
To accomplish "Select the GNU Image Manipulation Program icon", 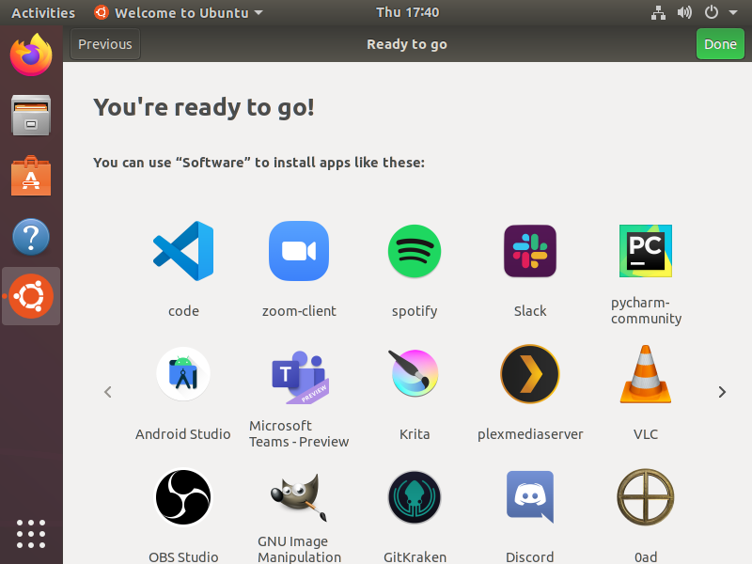I will pyautogui.click(x=299, y=497).
